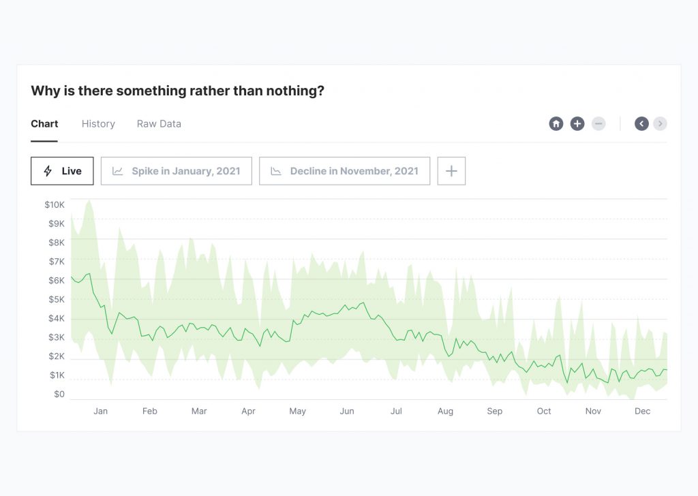Viewport: 698px width, 496px height.
Task: Click the lightning bolt Live icon
Action: pos(48,172)
